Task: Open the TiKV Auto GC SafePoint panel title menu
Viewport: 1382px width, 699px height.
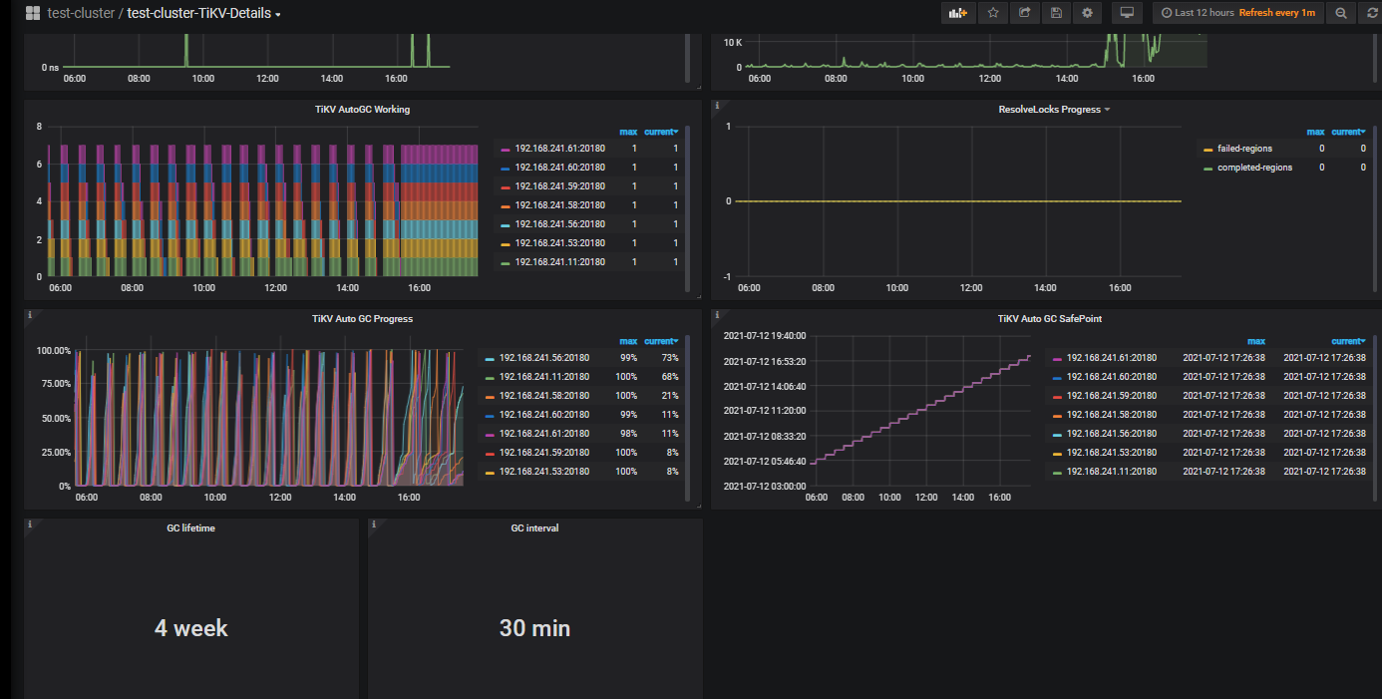Action: (1049, 319)
